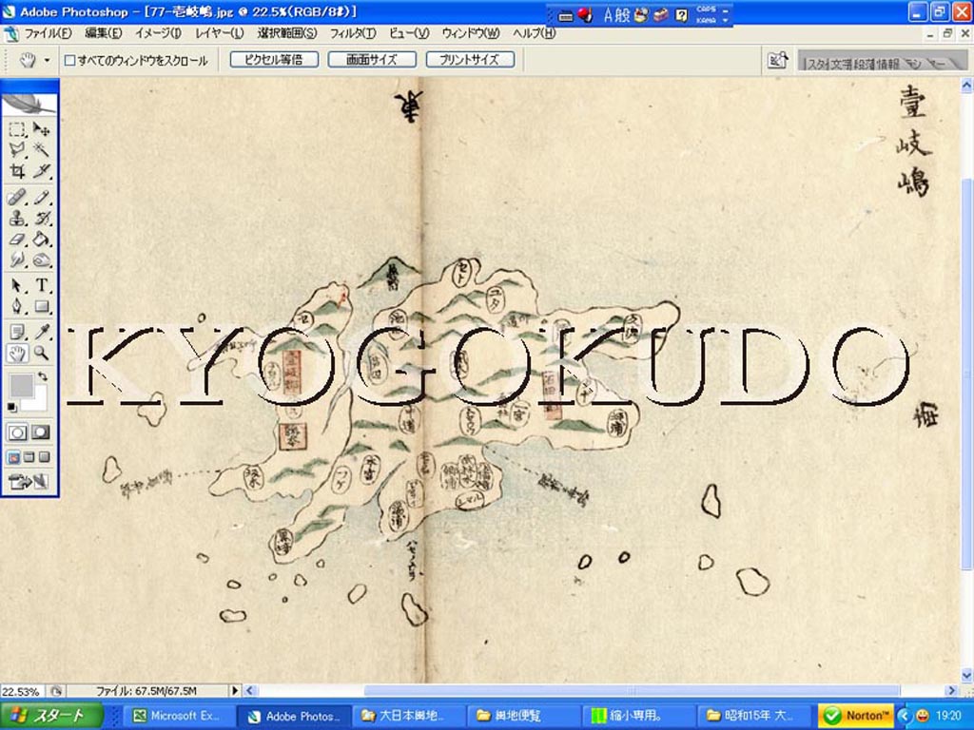Switch to full screen mode without menu bar
Viewport: 974px width, 730px height.
coord(44,458)
